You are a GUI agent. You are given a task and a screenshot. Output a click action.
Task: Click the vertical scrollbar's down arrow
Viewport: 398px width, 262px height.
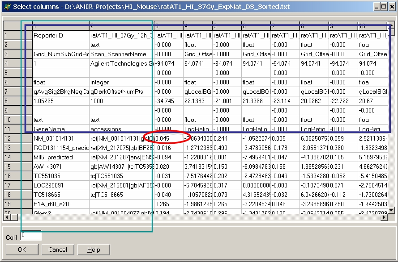pyautogui.click(x=390, y=210)
